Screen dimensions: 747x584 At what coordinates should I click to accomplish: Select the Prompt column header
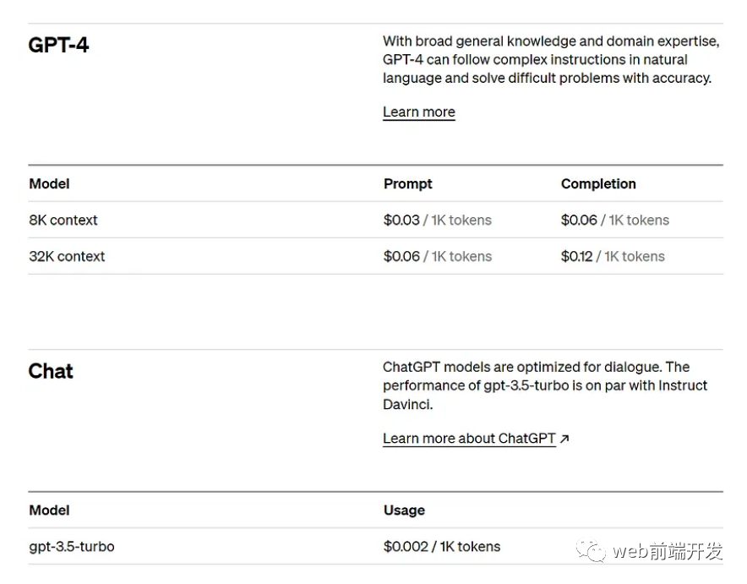click(x=407, y=183)
